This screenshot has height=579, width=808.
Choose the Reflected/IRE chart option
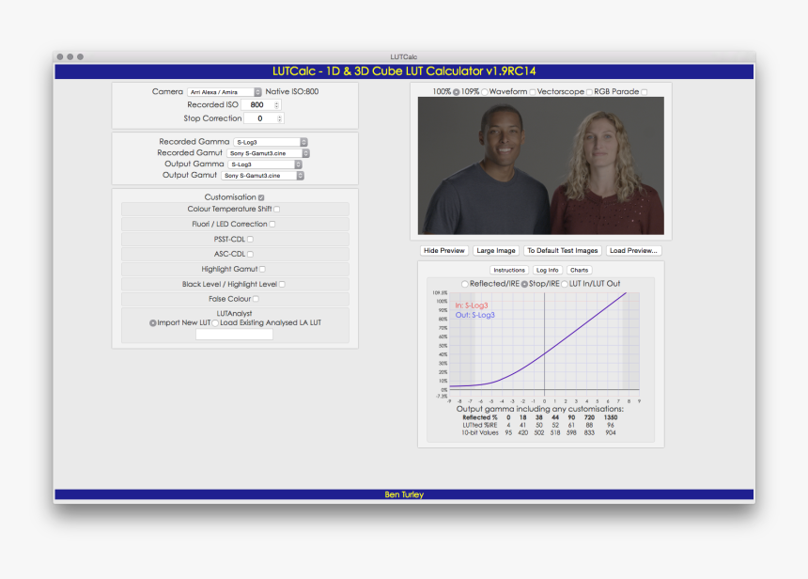click(x=464, y=284)
